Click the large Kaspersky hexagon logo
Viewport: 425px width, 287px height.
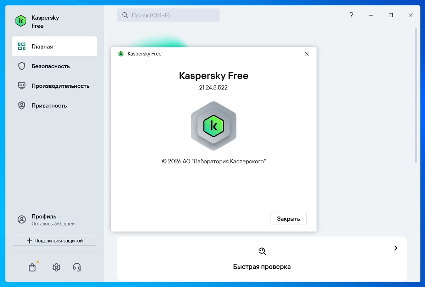[214, 126]
